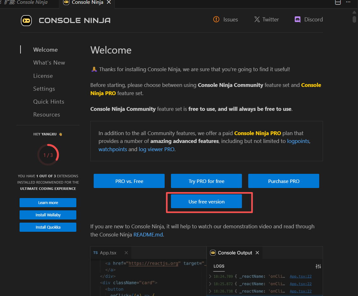
Task: Open App.tsx:22 link on 18:26.738 row
Action: pos(301,291)
